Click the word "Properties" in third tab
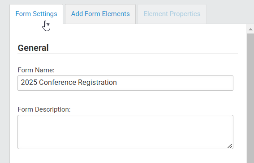Image resolution: width=254 pixels, height=163 pixels. 185,14
